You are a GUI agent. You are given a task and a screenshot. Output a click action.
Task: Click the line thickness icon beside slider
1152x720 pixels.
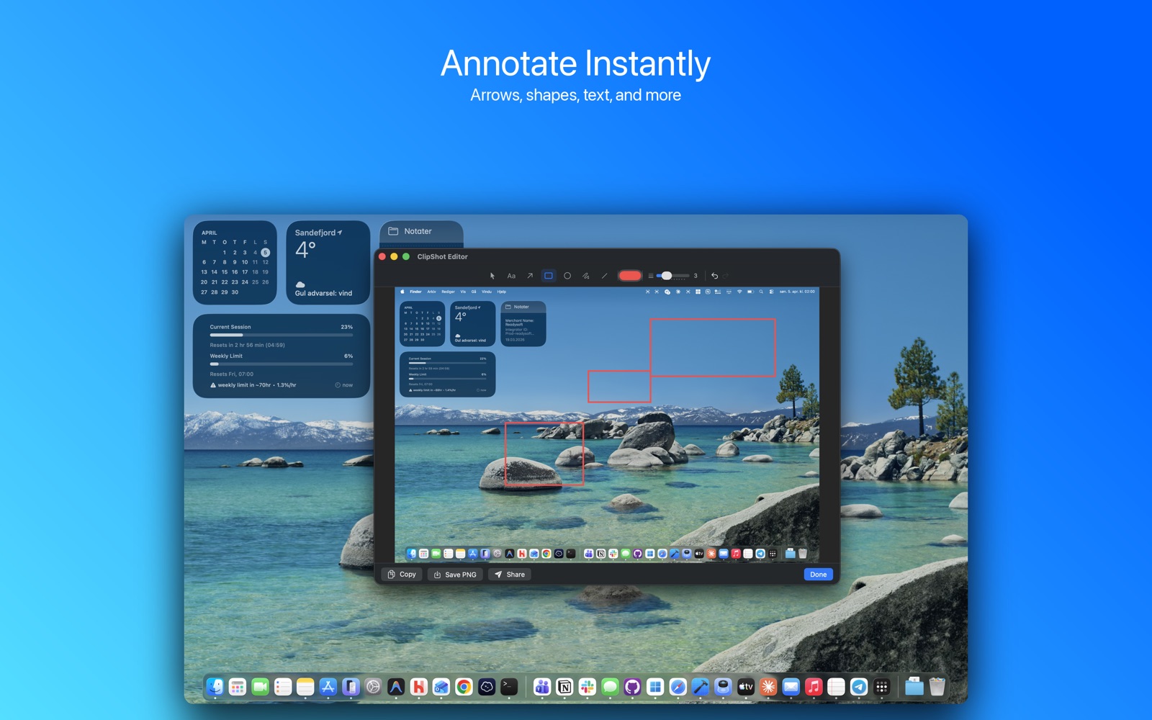(651, 276)
